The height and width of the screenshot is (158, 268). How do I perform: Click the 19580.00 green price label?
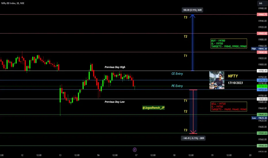tap(262, 133)
